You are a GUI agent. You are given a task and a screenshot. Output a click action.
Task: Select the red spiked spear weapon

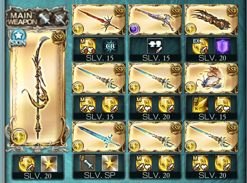(99, 20)
